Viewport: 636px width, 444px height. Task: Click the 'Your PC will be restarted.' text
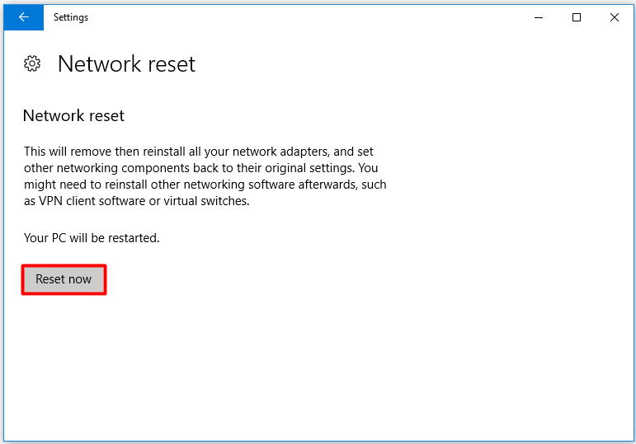(92, 238)
